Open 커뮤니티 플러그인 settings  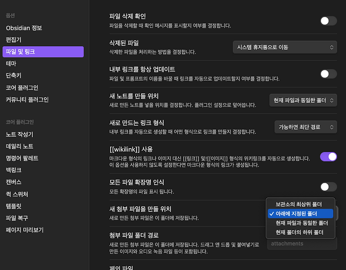point(27,100)
